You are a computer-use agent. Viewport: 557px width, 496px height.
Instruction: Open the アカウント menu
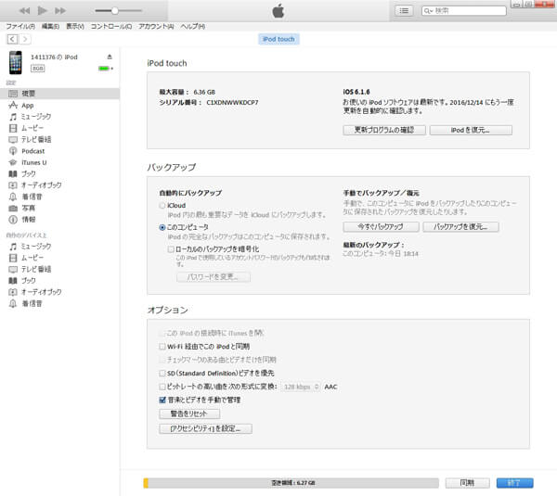pos(156,26)
